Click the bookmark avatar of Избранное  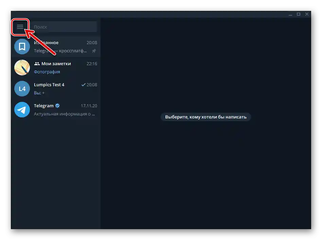coord(22,47)
